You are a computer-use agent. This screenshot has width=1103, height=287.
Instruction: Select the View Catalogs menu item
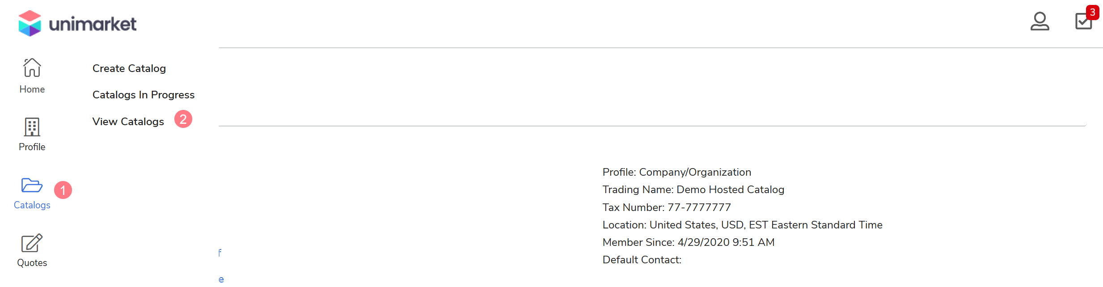128,122
